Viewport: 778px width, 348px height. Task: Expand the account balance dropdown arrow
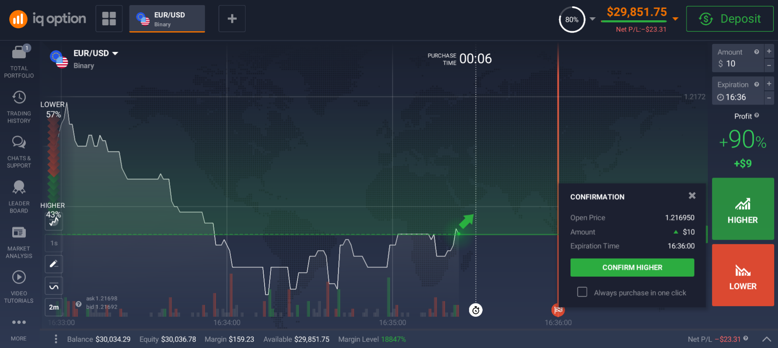(675, 19)
